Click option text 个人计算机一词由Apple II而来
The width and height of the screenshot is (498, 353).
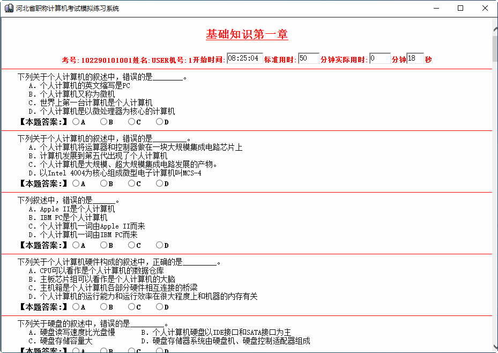coord(92,226)
